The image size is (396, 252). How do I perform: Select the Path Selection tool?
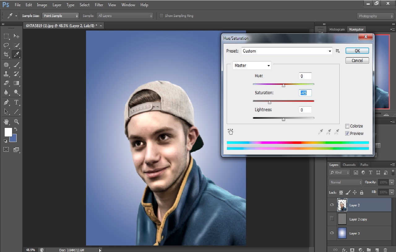tap(6, 111)
